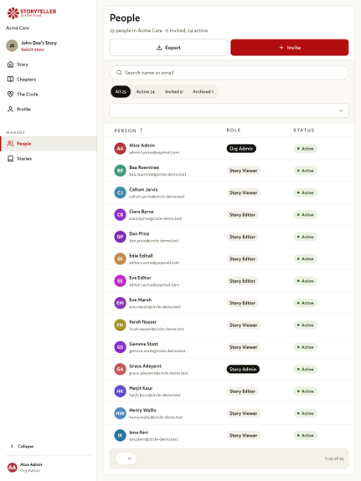Click the search magnifier icon

coord(119,73)
